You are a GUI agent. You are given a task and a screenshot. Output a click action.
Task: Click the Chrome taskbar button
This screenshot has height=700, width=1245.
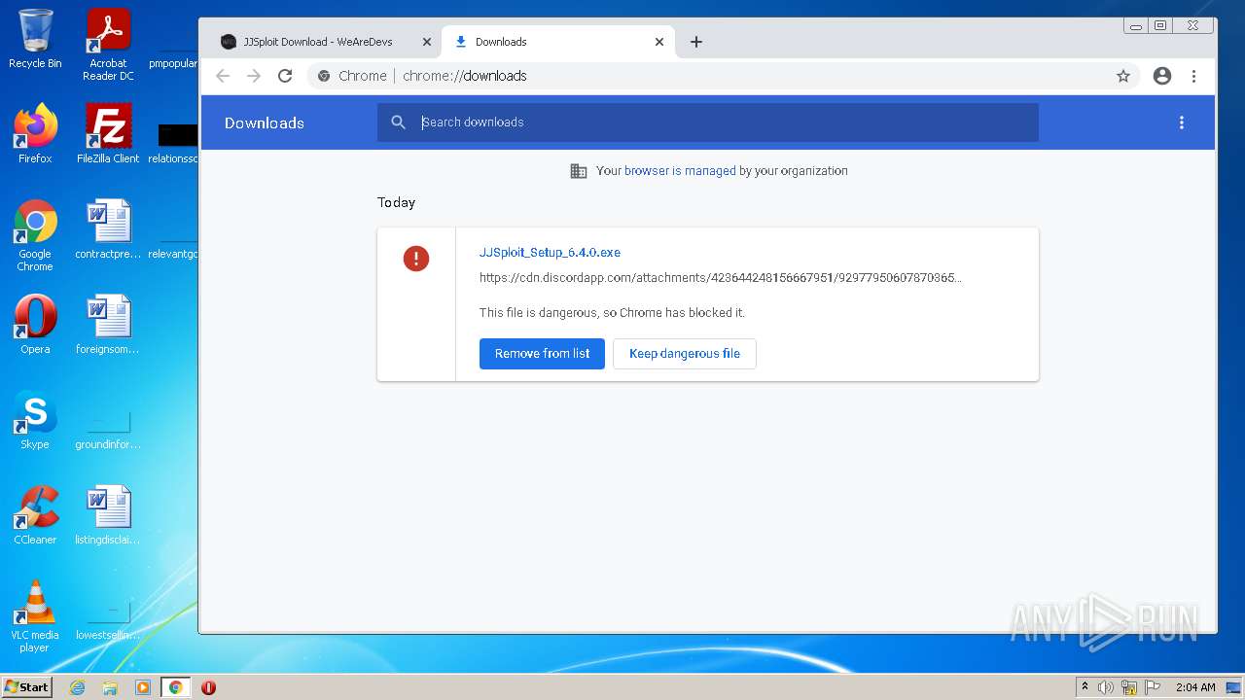176,687
